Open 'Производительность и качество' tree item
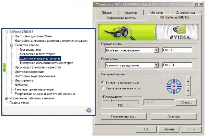 [x=38, y=67]
